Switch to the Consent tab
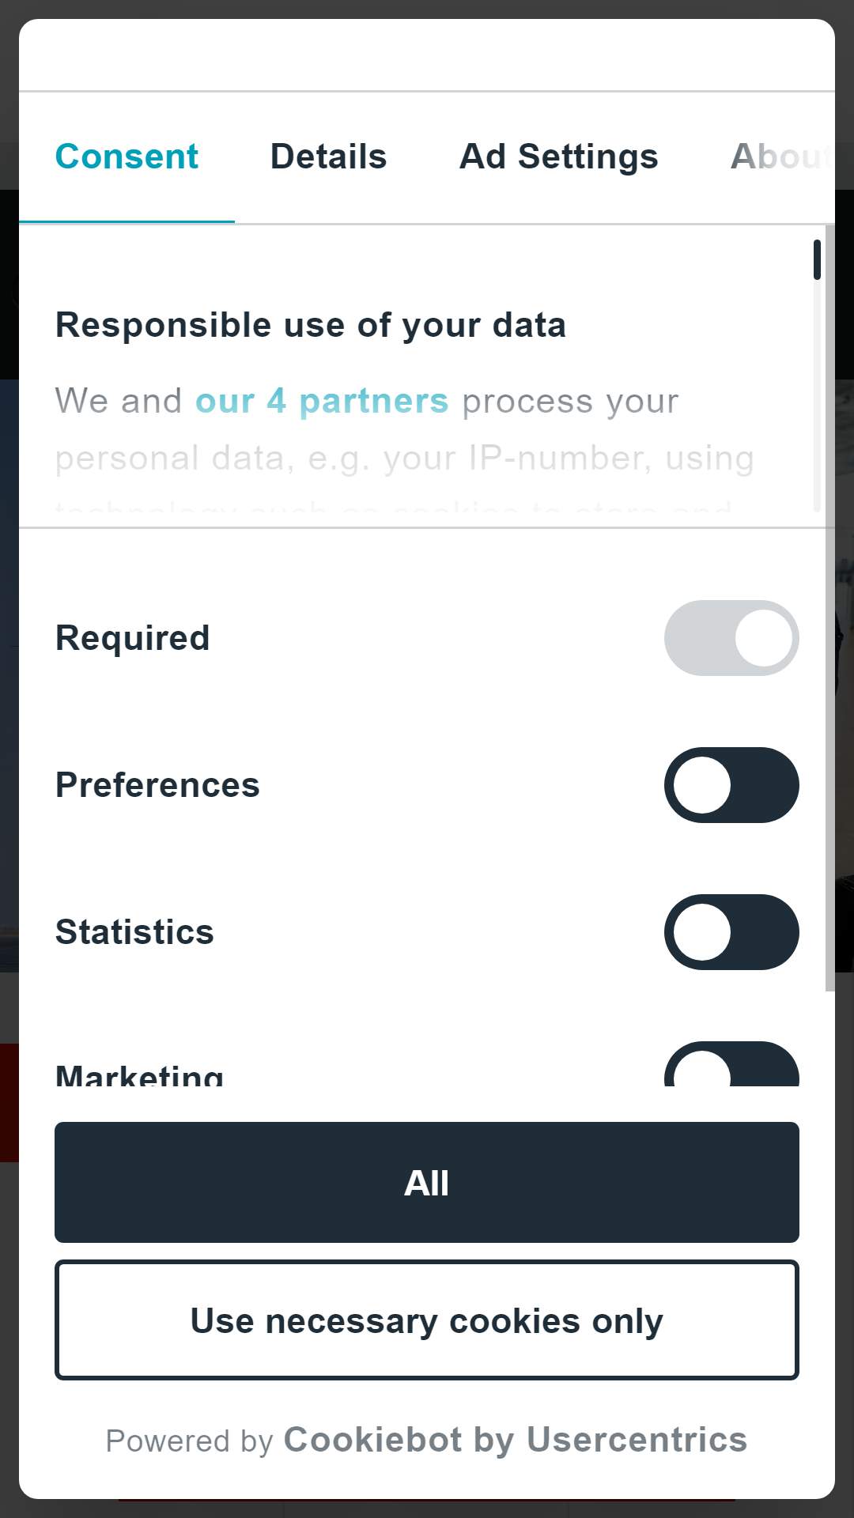854x1518 pixels. pos(127,157)
